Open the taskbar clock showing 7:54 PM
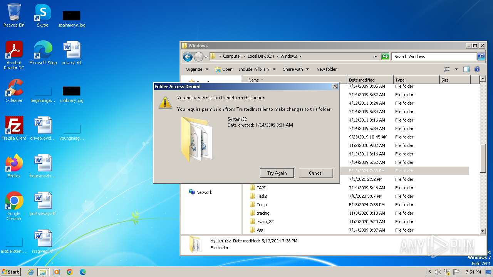Image resolution: width=493 pixels, height=277 pixels. click(x=473, y=272)
